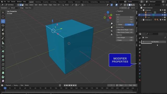Activate the Rotate tool
The image size is (167, 94).
coord(3,26)
